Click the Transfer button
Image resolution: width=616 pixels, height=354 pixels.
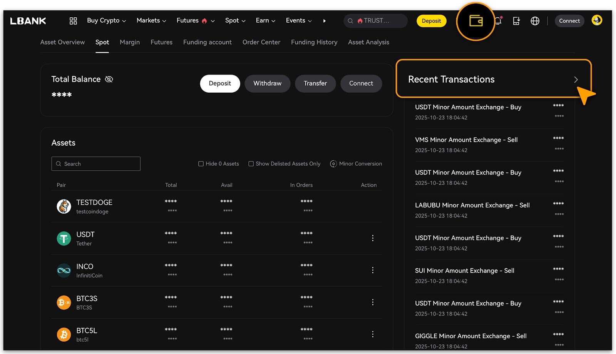tap(315, 83)
